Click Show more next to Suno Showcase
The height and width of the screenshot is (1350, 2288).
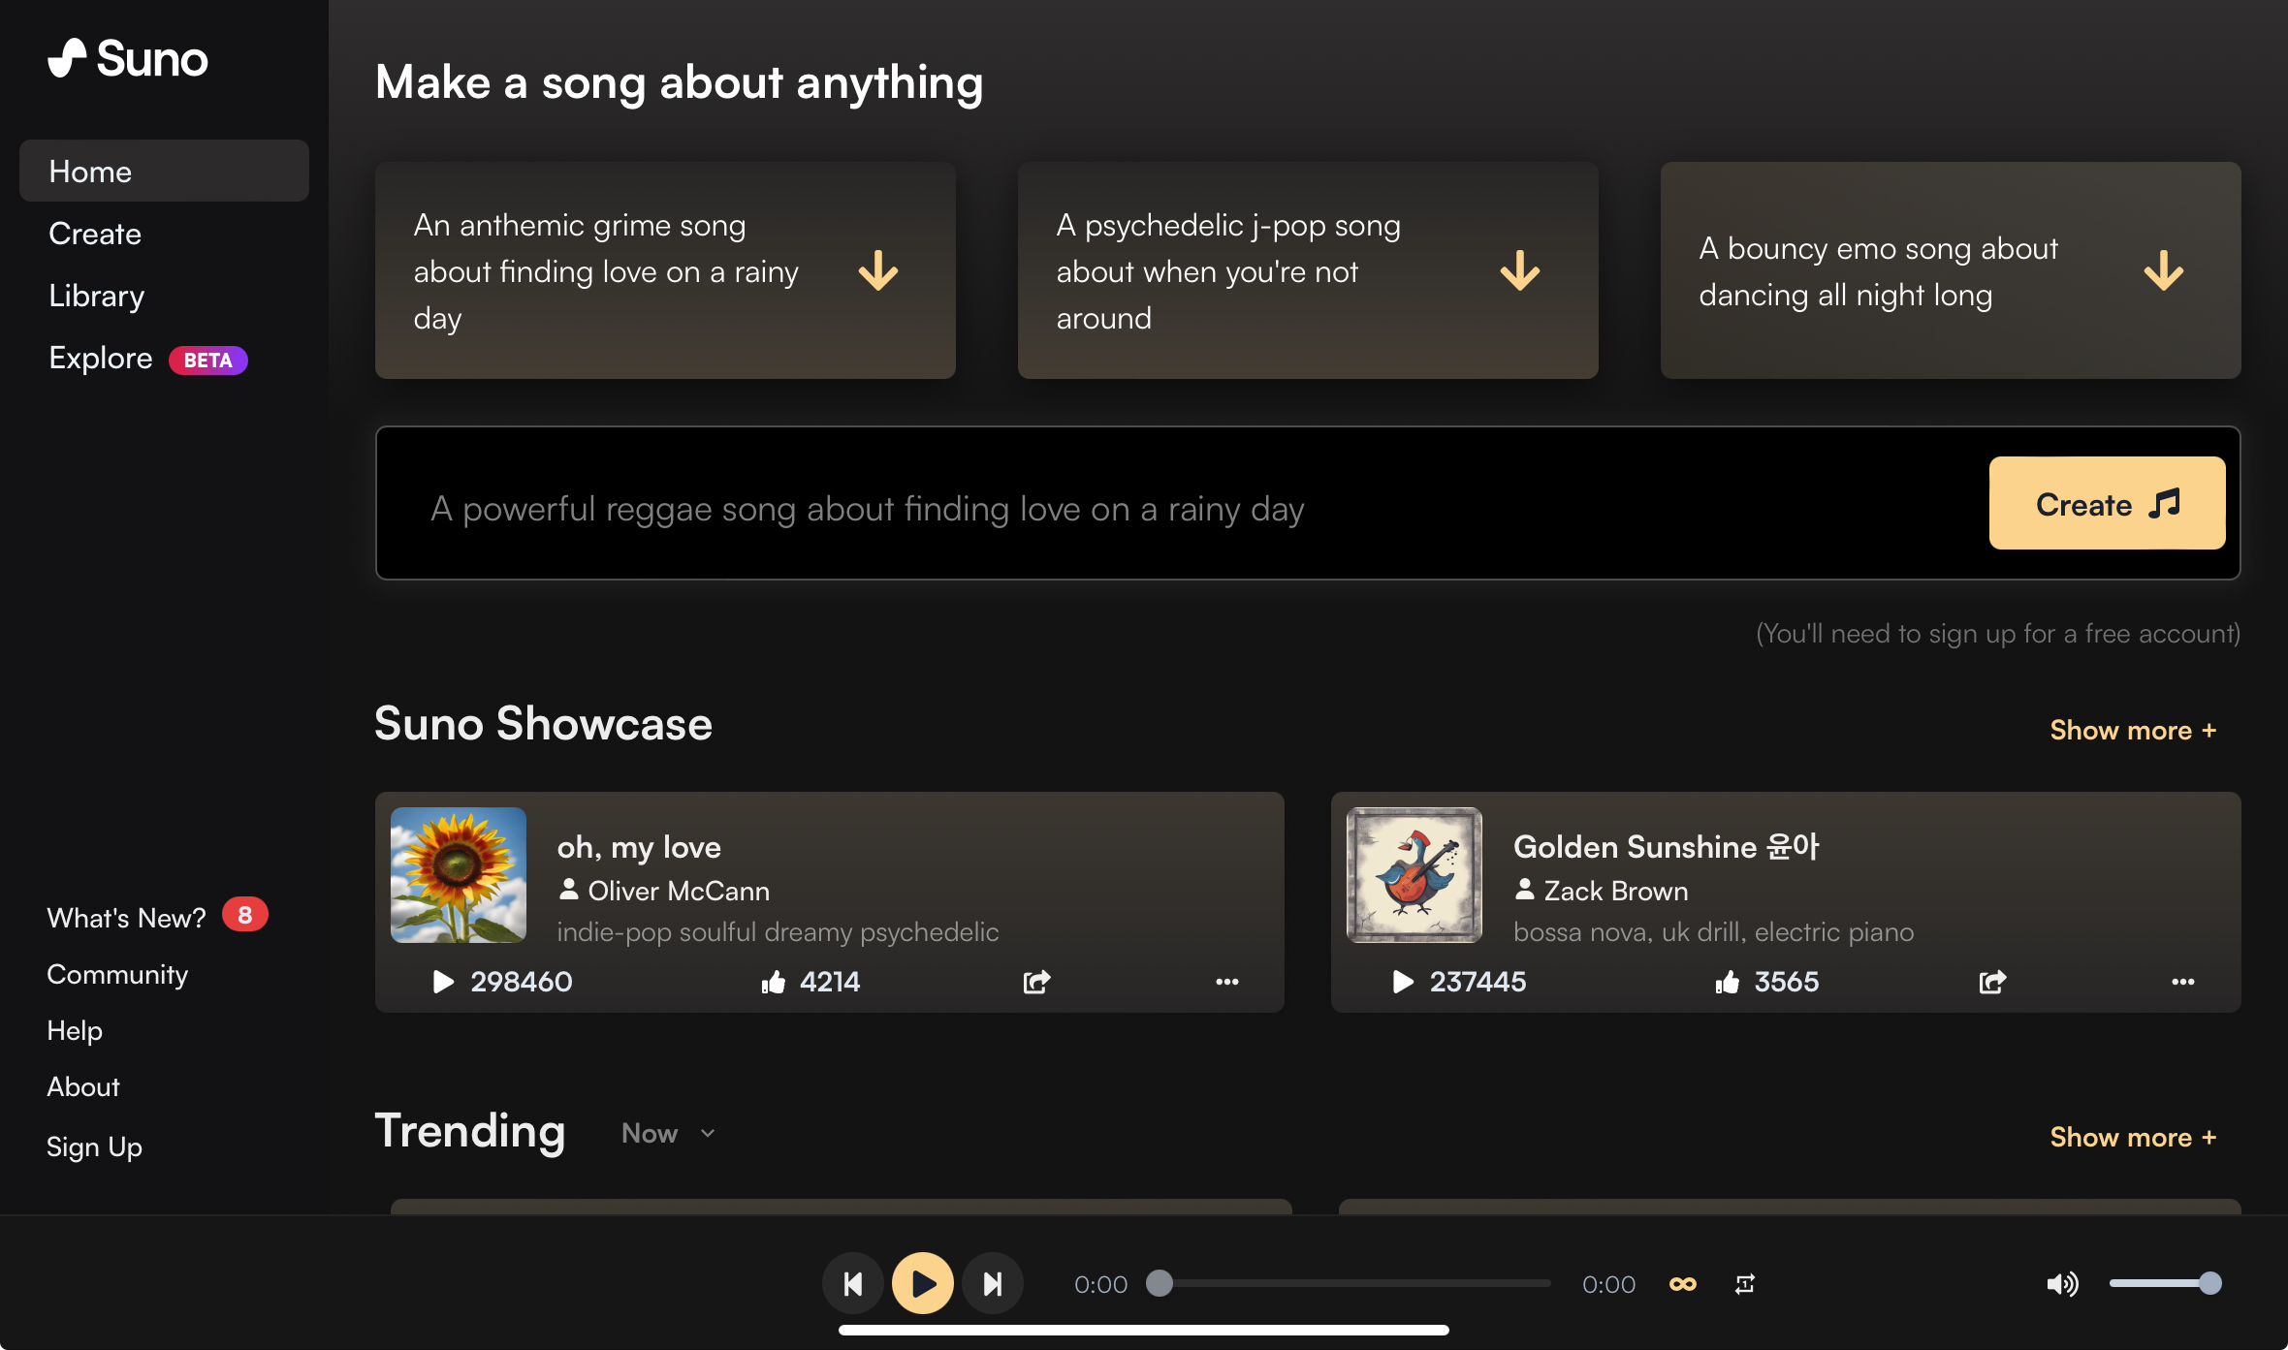coord(2133,730)
